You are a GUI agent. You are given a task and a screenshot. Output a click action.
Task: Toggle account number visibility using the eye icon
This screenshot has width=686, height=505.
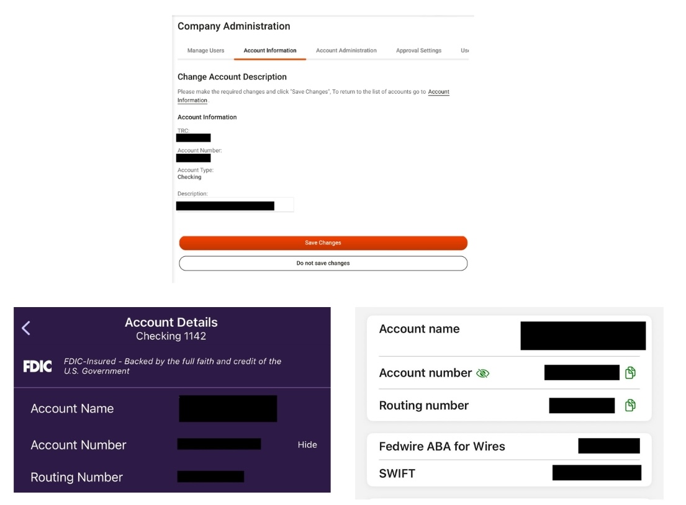point(482,373)
